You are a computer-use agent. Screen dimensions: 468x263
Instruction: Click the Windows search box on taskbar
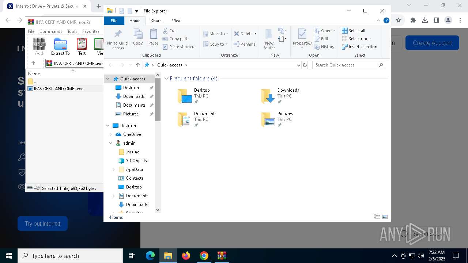coord(70,256)
